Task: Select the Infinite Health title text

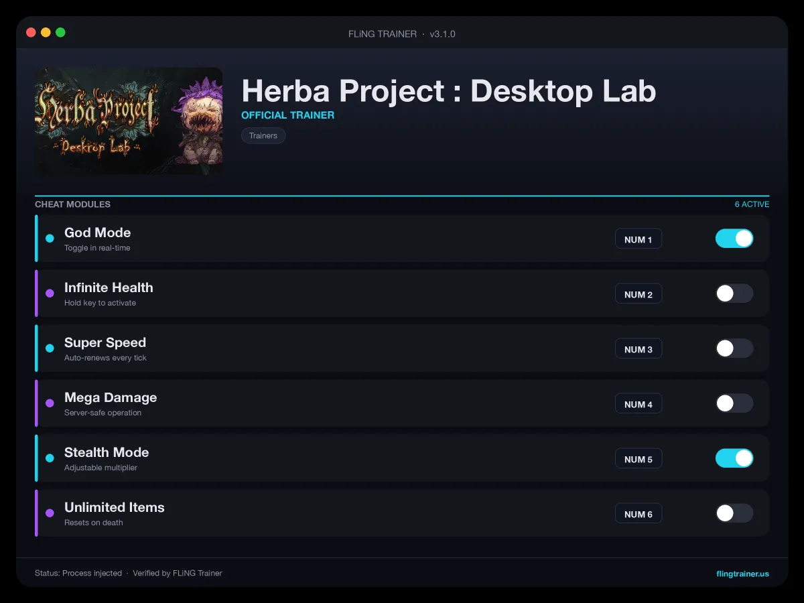Action: click(109, 287)
